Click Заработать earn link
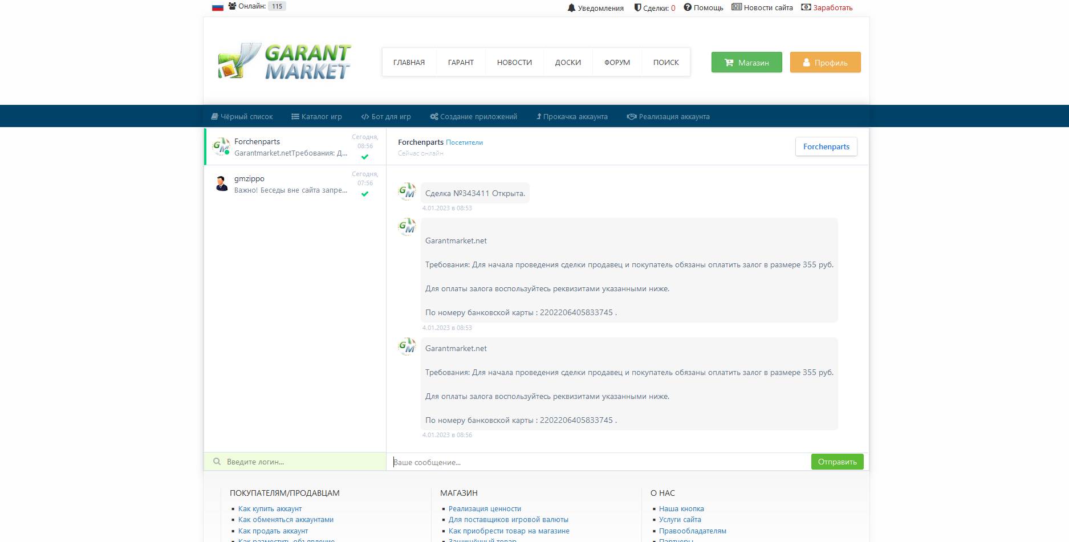Image resolution: width=1069 pixels, height=542 pixels. coord(827,7)
